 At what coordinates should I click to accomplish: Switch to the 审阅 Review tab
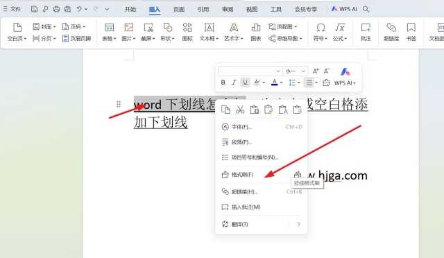coord(228,9)
